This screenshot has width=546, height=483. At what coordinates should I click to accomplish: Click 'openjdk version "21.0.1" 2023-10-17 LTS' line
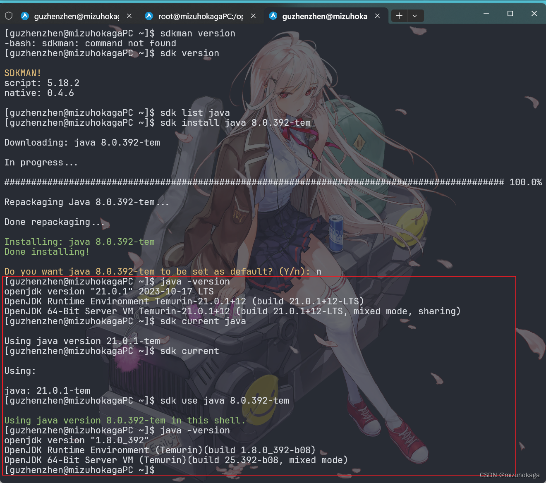(x=109, y=292)
